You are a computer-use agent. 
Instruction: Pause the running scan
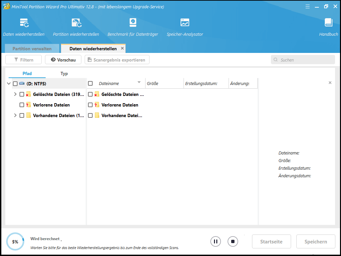(216, 241)
